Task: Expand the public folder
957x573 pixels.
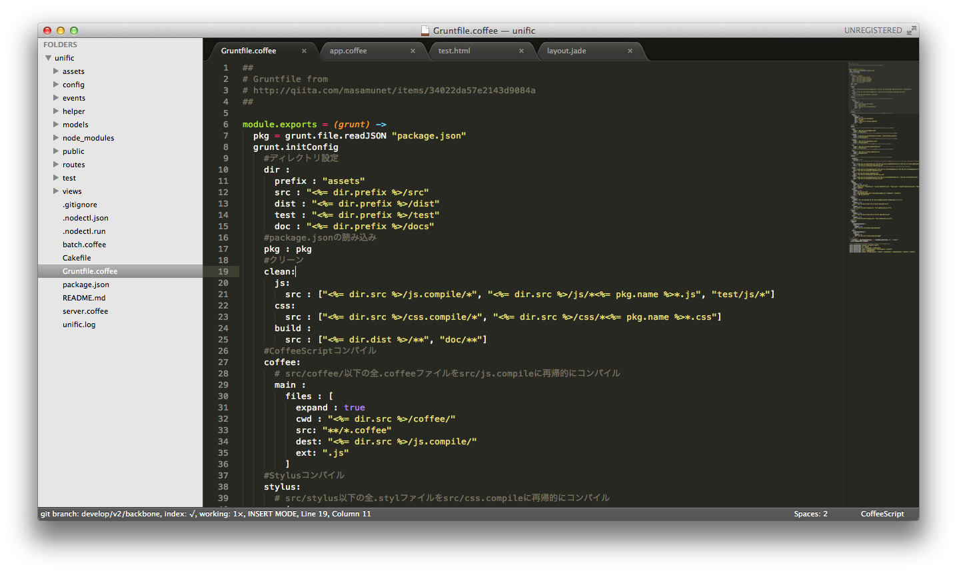Action: (56, 151)
